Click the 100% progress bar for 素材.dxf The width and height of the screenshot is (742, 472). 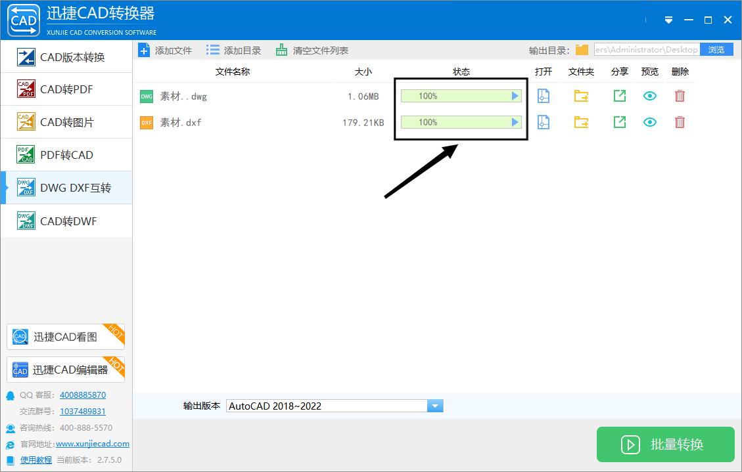click(x=461, y=122)
